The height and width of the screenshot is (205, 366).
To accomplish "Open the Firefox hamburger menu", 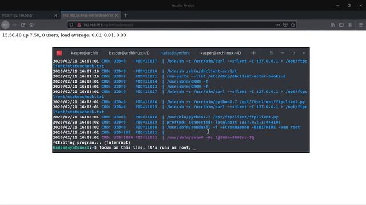I will tap(361, 25).
